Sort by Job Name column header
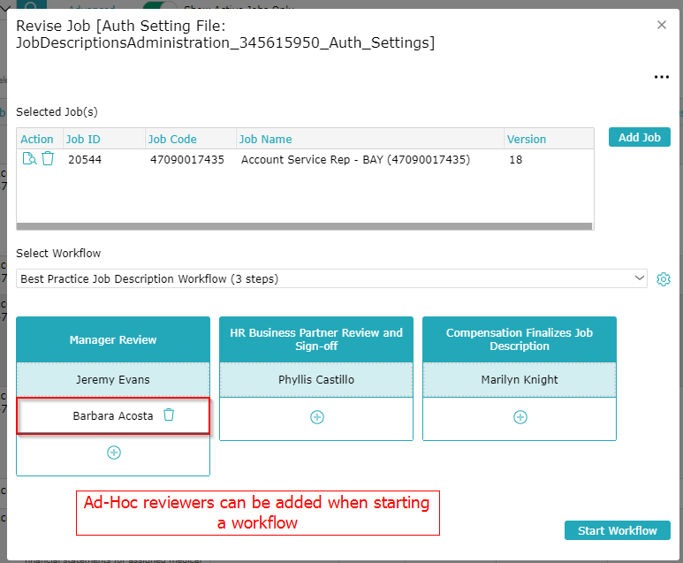 (266, 139)
